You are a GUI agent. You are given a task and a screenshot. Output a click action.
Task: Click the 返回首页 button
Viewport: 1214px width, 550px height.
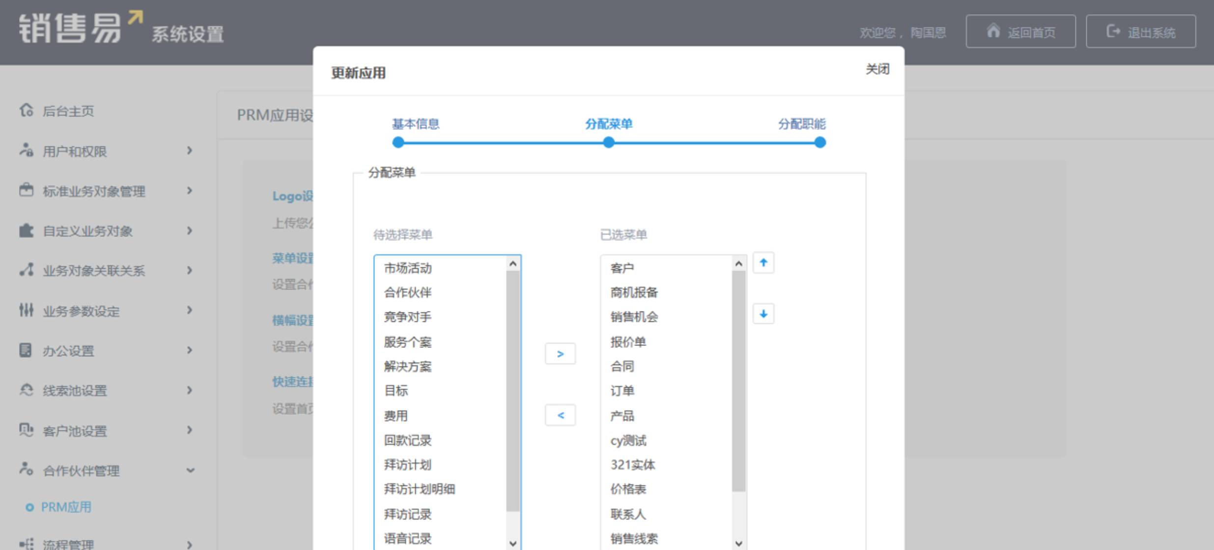[x=1020, y=32]
